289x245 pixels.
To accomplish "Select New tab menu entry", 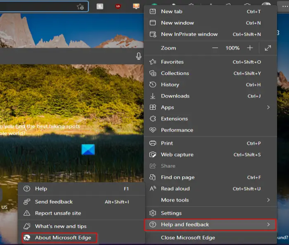I will [x=210, y=12].
